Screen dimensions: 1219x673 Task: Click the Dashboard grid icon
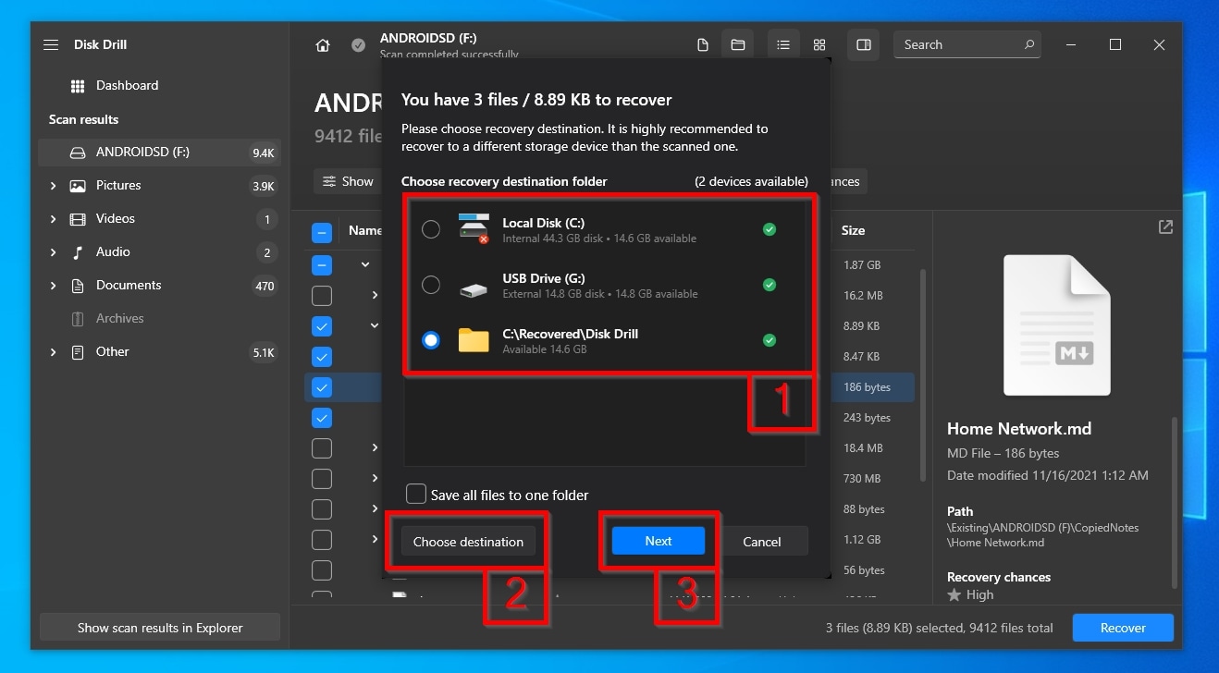pos(78,85)
